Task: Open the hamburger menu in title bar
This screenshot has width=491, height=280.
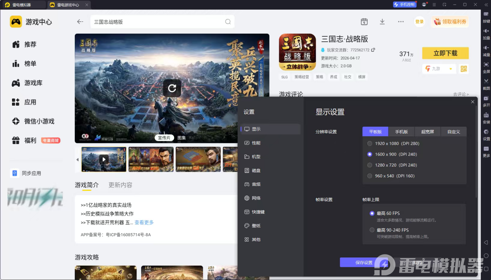Action: [x=434, y=5]
